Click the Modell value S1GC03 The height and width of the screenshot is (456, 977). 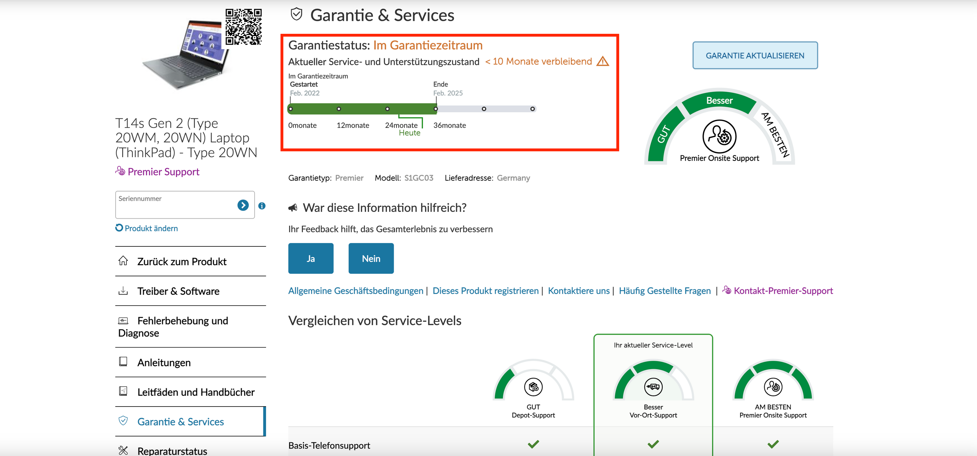point(419,178)
